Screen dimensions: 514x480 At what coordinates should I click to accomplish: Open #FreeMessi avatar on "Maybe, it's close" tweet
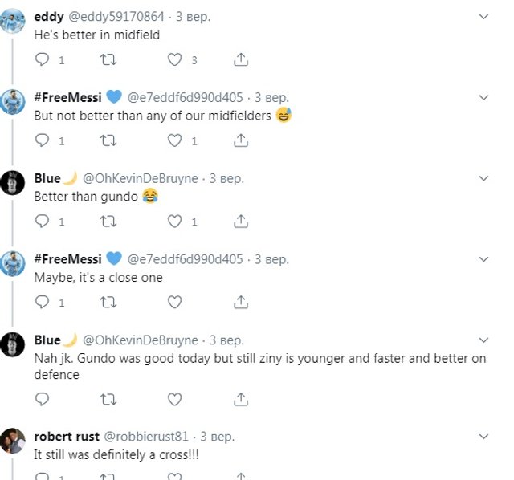pos(12,265)
